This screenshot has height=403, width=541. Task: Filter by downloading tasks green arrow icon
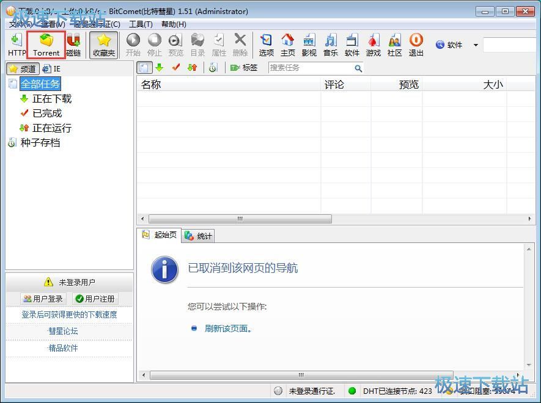pos(160,68)
